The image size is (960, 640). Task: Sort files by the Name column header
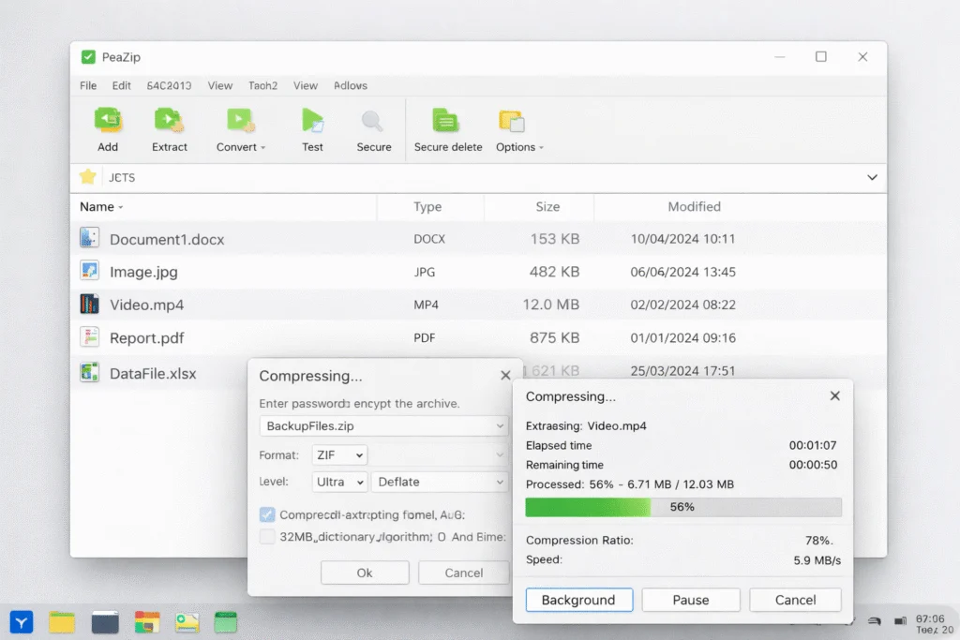click(97, 206)
